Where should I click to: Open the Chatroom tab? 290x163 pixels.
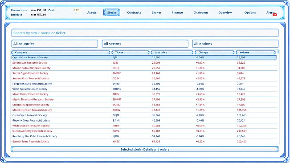point(200,12)
